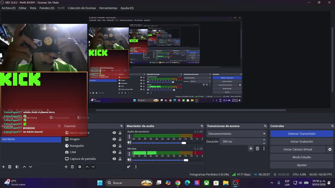
Task: Show hidden system tray icons
Action: point(272,183)
